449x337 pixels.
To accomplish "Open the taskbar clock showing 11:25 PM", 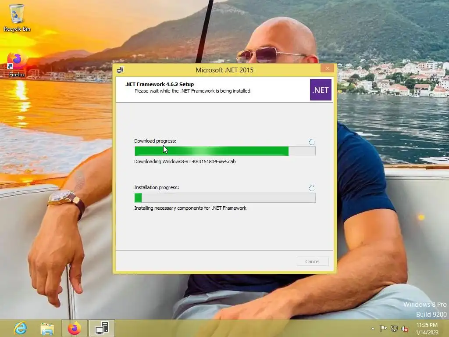I will pyautogui.click(x=427, y=329).
